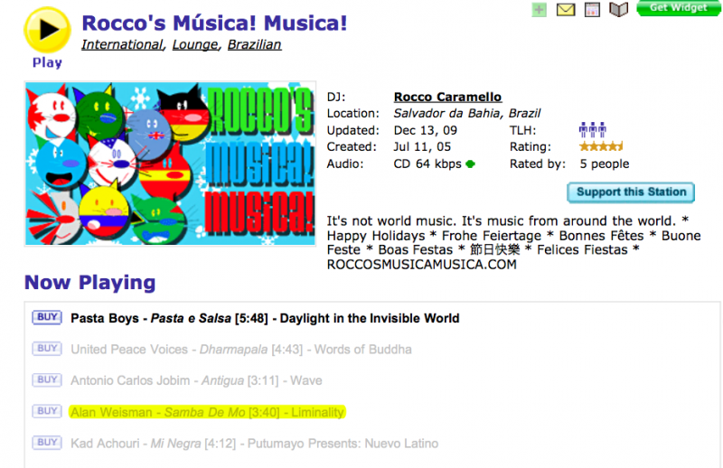Click BUY next to Antonio Carlos Jobim
The image size is (723, 468).
tap(46, 380)
